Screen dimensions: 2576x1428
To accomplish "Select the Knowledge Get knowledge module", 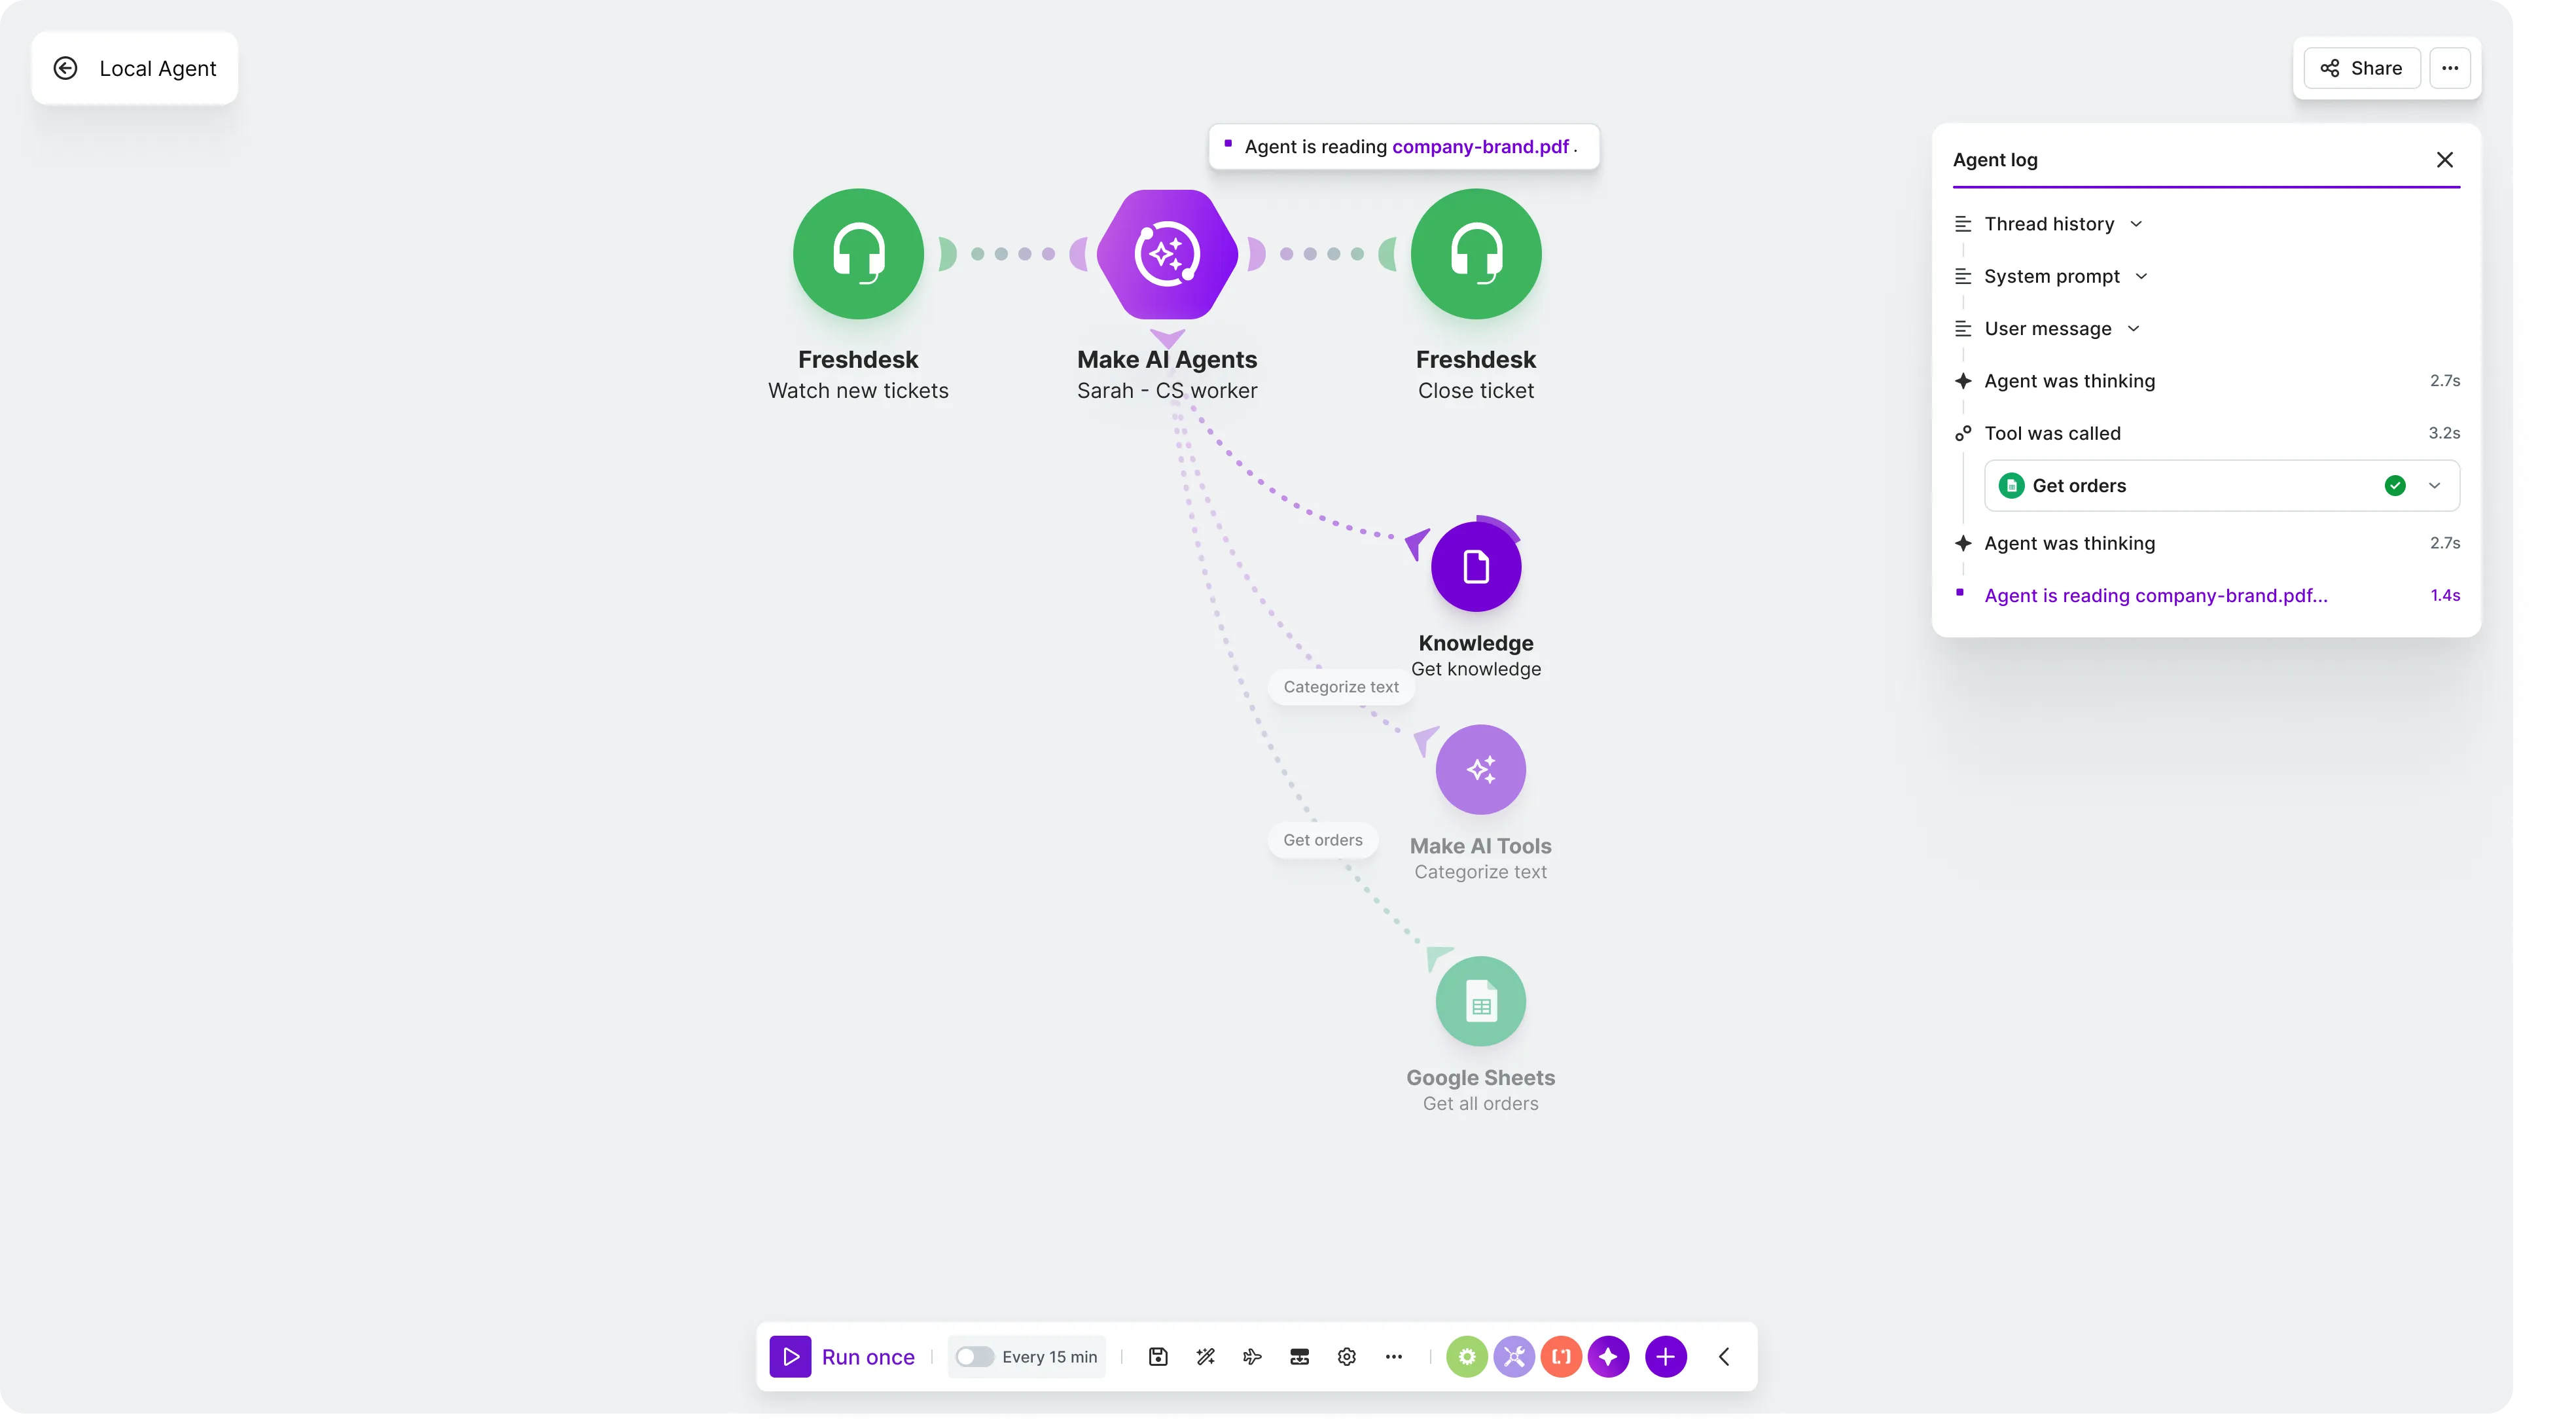I will coord(1476,566).
